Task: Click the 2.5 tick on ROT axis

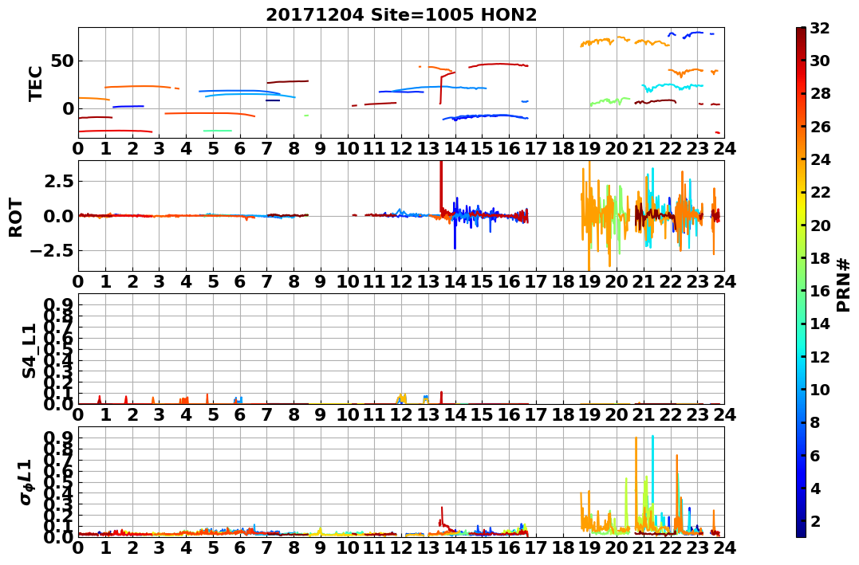Action: [58, 181]
